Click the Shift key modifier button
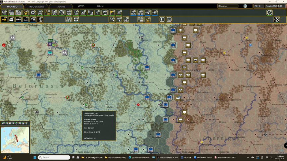This screenshot has width=287, height=161. click(162, 19)
